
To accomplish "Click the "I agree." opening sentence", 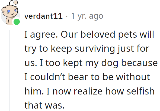I will pyautogui.click(x=41, y=34).
